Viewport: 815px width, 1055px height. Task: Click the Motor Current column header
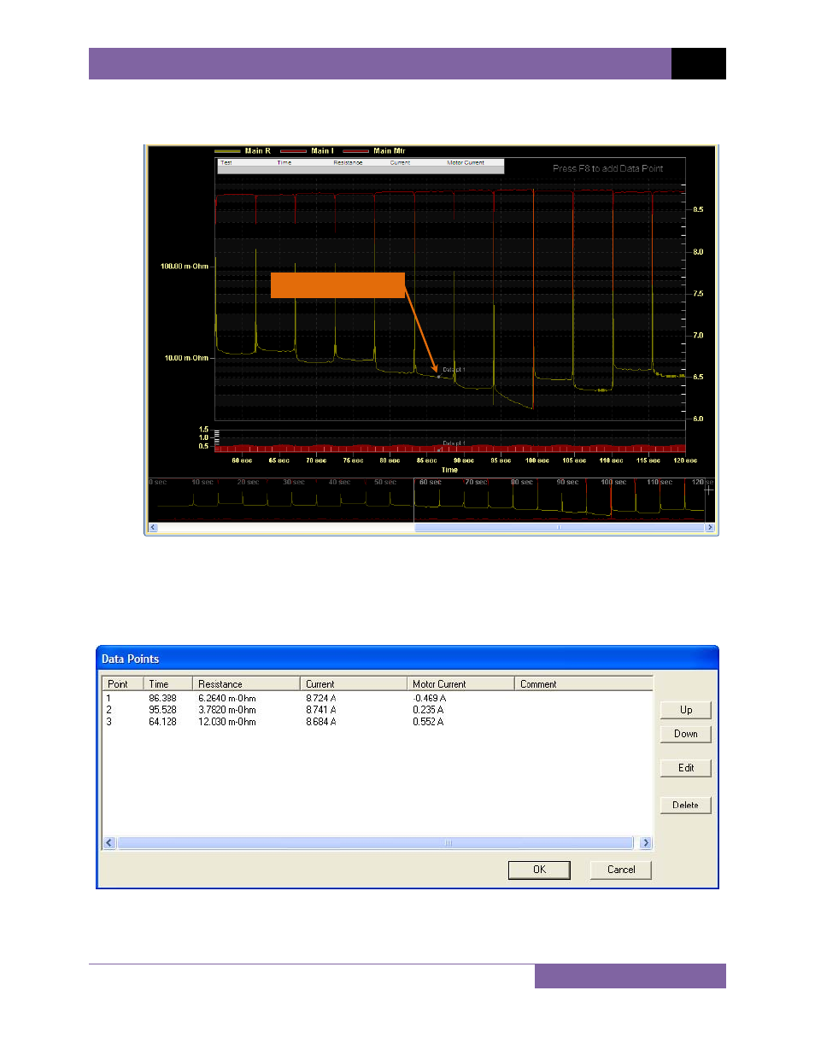pos(460,684)
